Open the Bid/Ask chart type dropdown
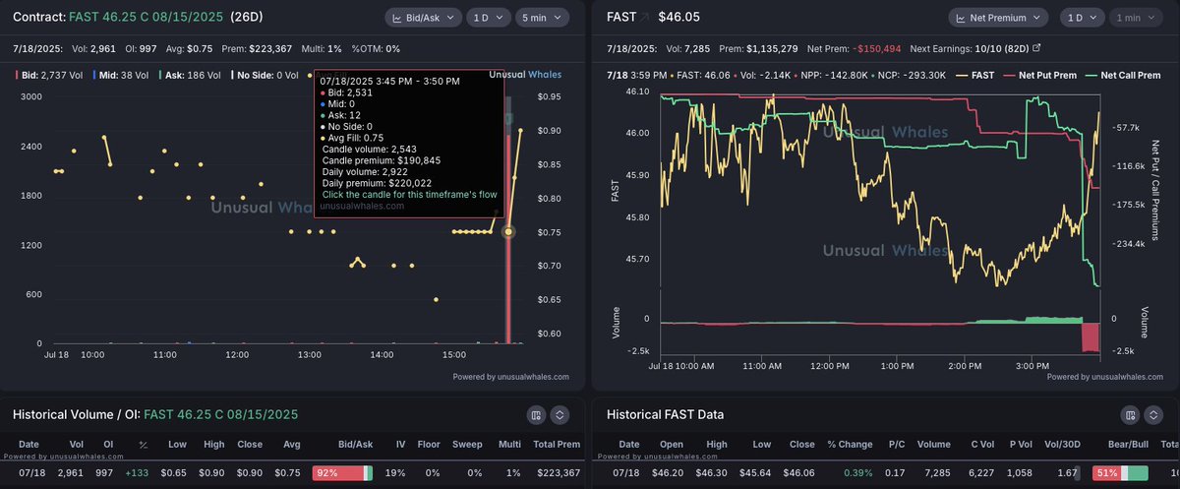The height and width of the screenshot is (489, 1180). pos(423,18)
